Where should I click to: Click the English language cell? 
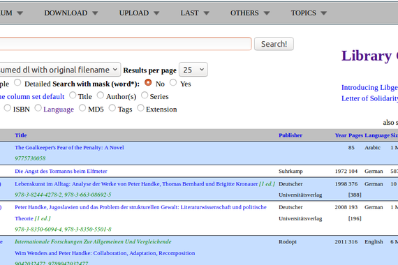374,242
